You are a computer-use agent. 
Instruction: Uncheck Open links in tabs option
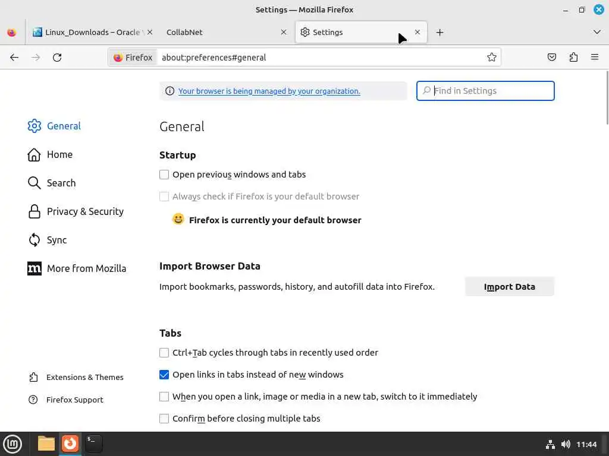tap(164, 375)
